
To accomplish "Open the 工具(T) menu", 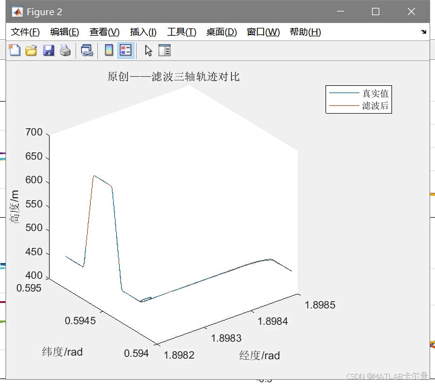I will (182, 32).
